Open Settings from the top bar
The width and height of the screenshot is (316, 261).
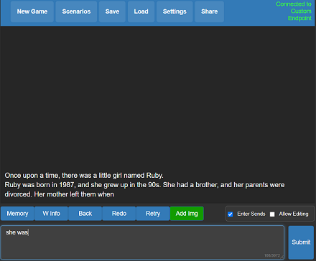pos(175,11)
